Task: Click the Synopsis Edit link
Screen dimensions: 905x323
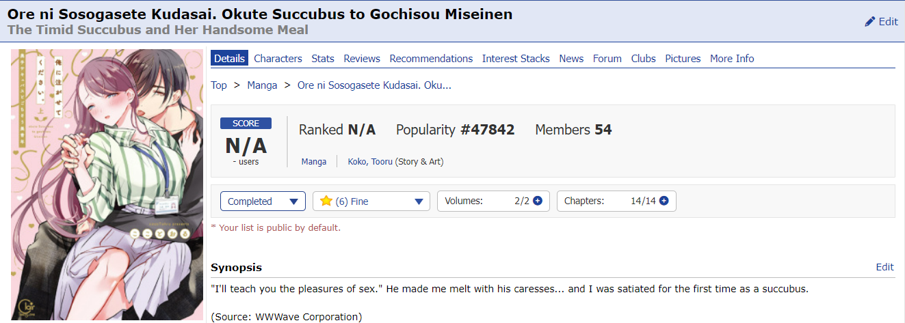Action: tap(884, 267)
